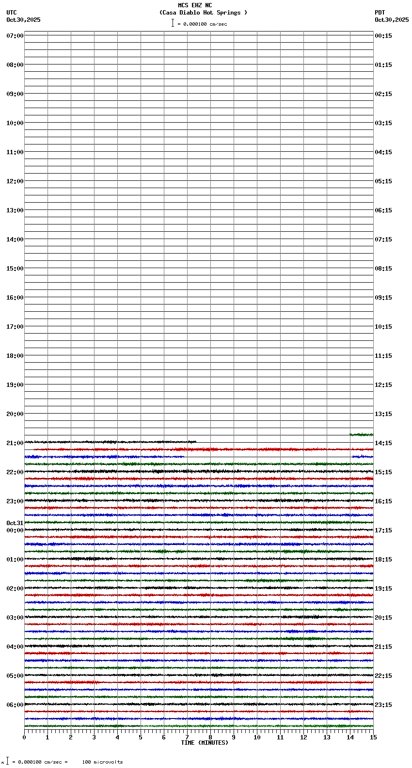Screen dimensions: 412x768
Task: Click the 09:00 UTC time label
Action: 15,94
